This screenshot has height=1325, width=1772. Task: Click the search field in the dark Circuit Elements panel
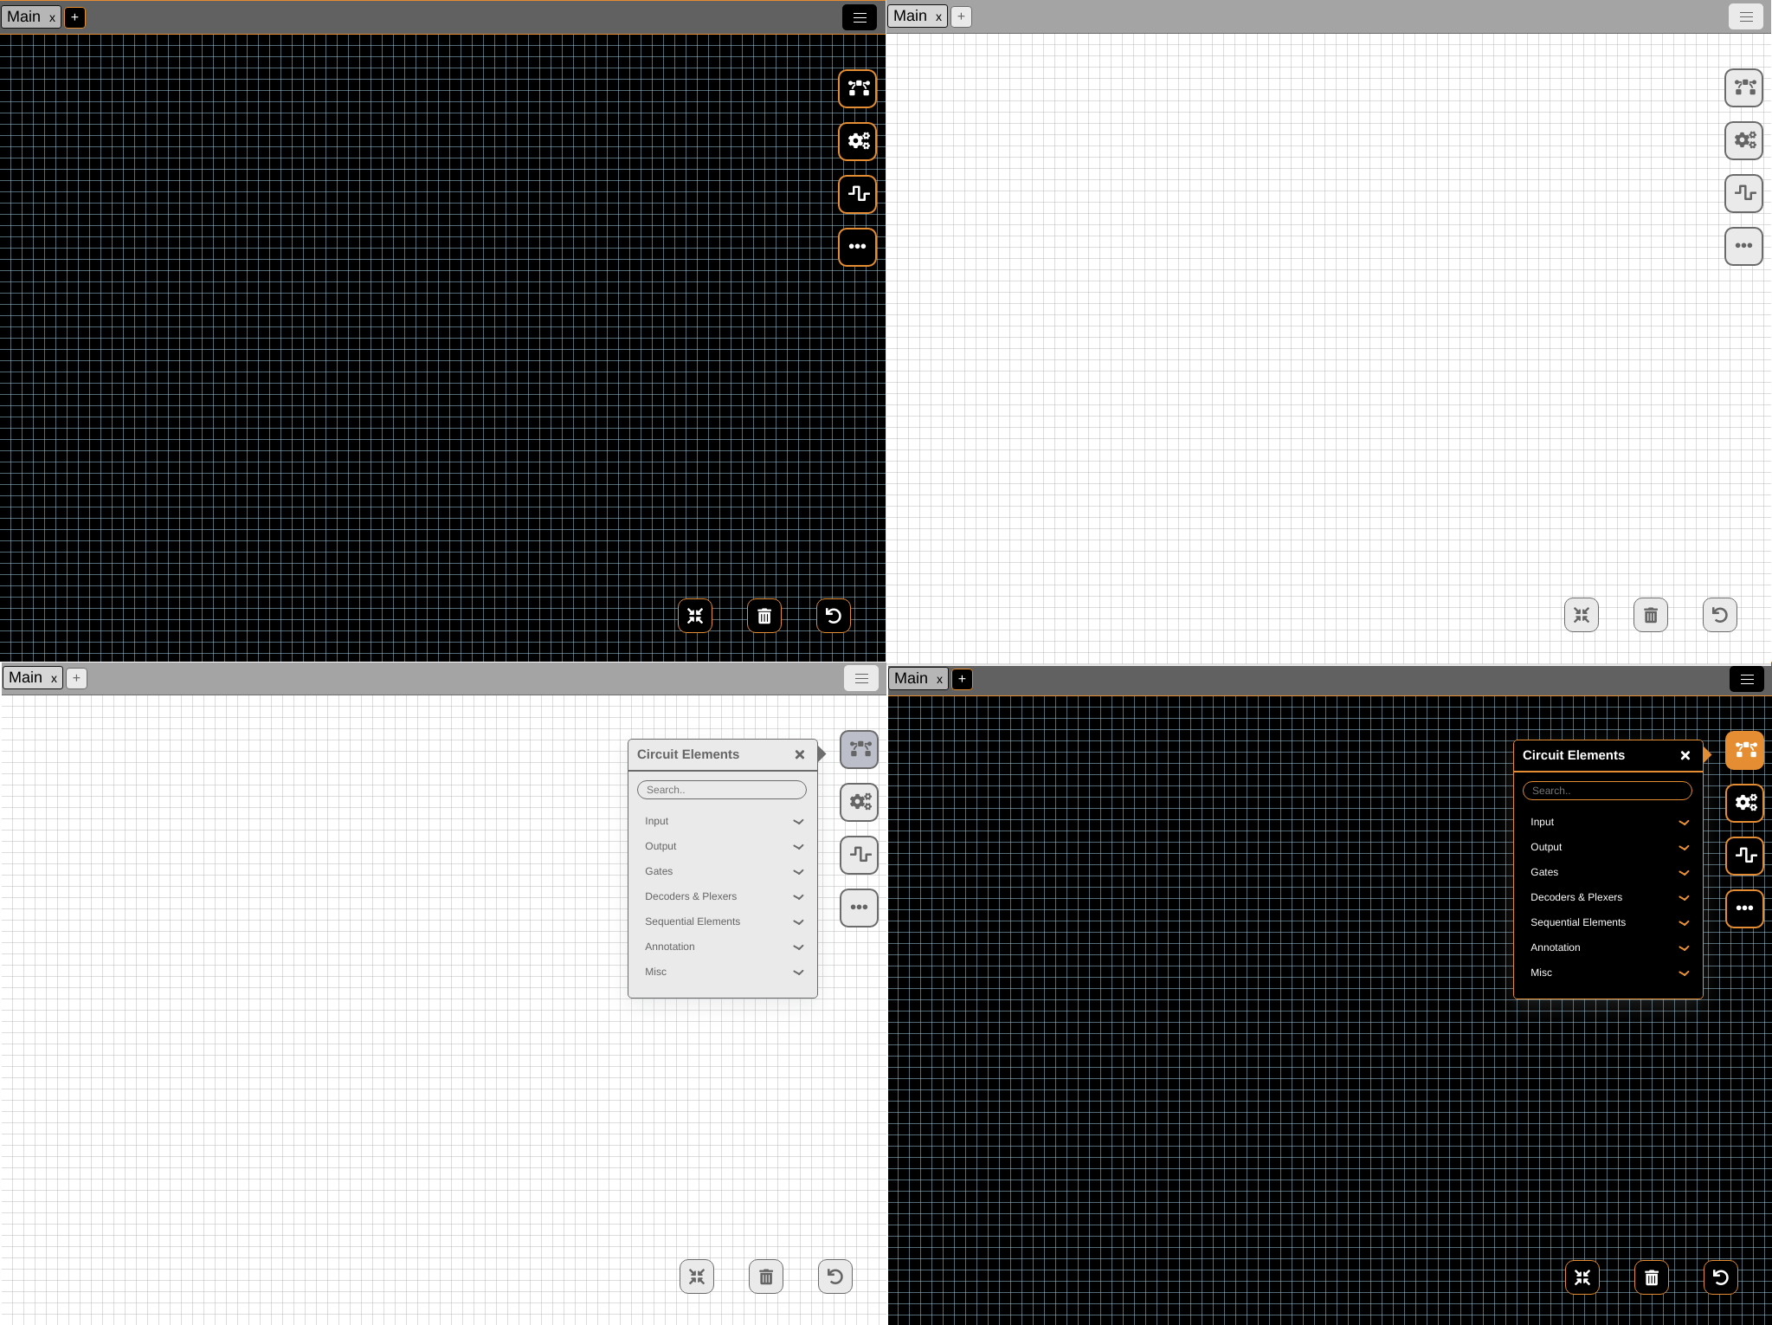coord(1606,790)
